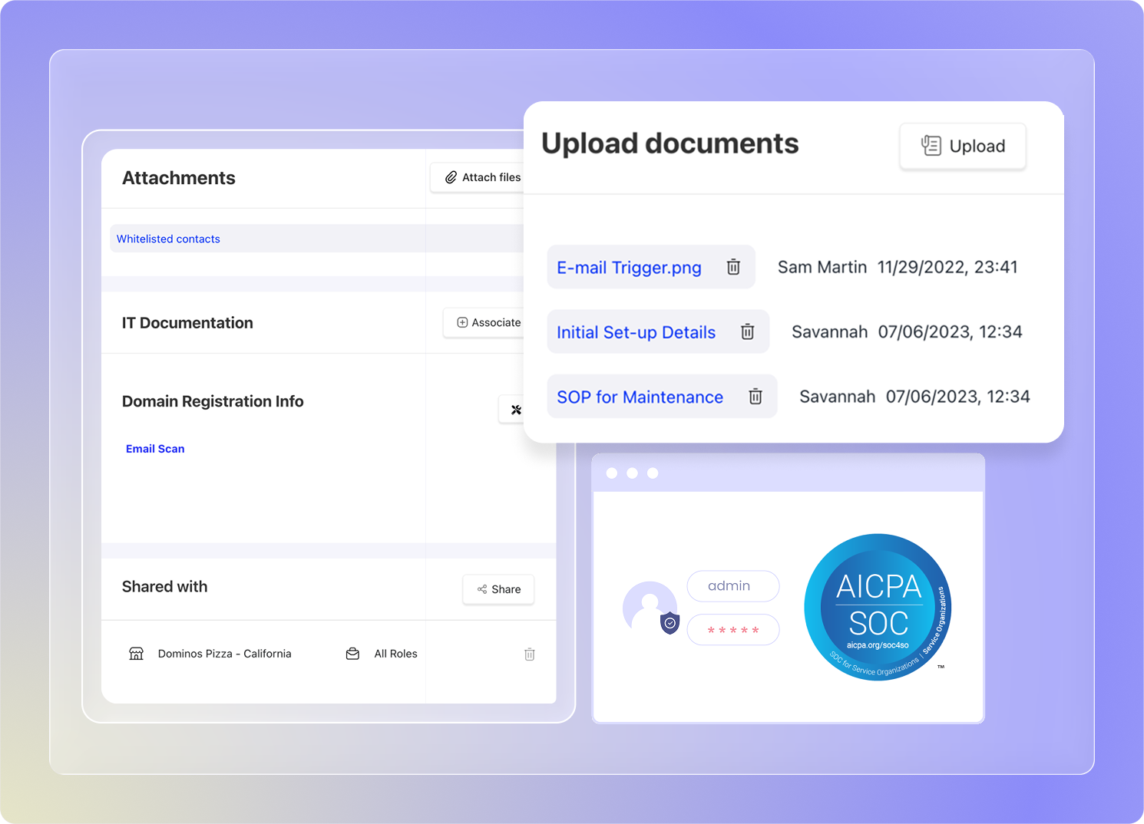
Task: Delete the E-mail Trigger.png document
Action: pos(733,267)
